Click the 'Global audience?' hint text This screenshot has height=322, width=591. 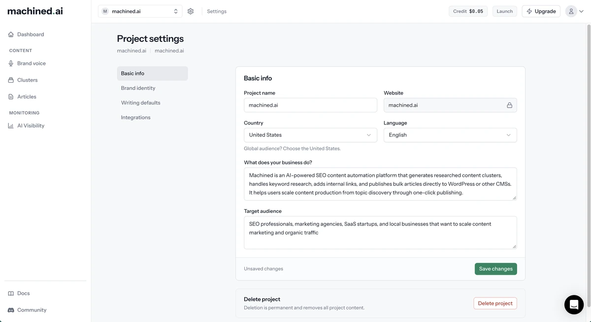[292, 148]
